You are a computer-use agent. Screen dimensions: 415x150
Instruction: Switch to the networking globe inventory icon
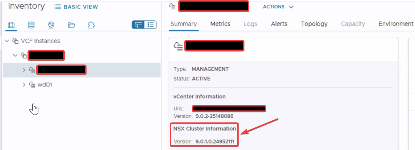pos(51,25)
